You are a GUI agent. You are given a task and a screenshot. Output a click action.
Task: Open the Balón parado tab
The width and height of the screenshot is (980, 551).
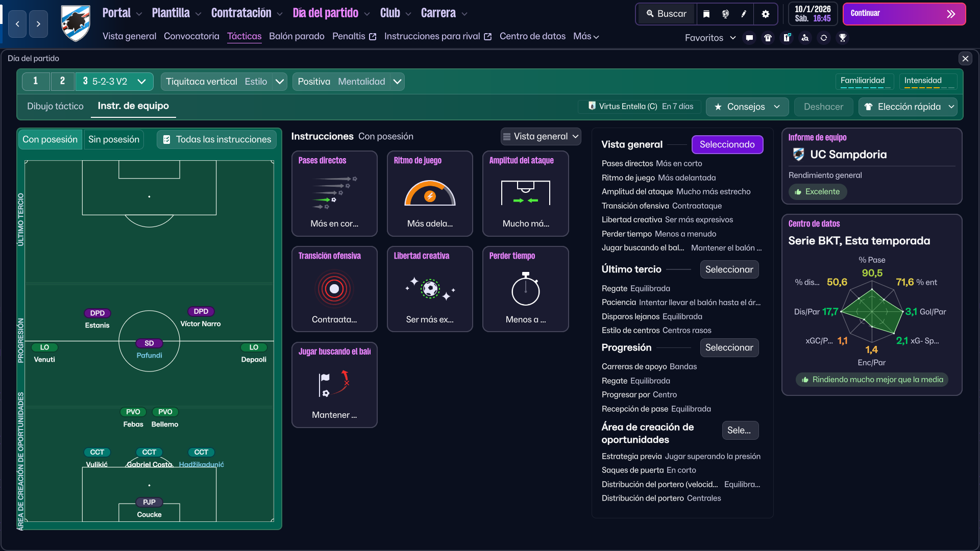[297, 36]
